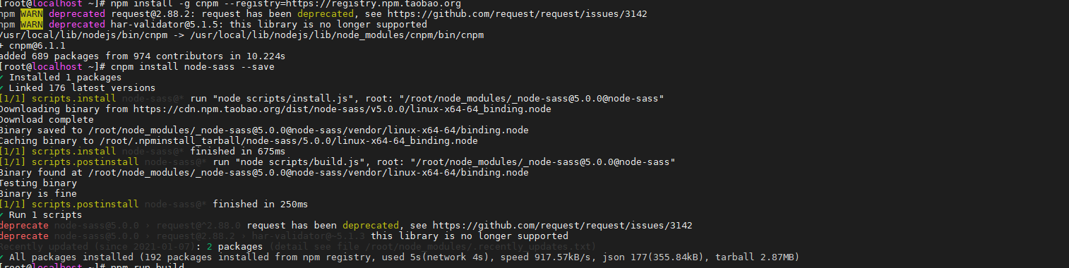Click the checkmark before 'Installed 1 packages'
The image size is (1069, 268).
pyautogui.click(x=2, y=78)
